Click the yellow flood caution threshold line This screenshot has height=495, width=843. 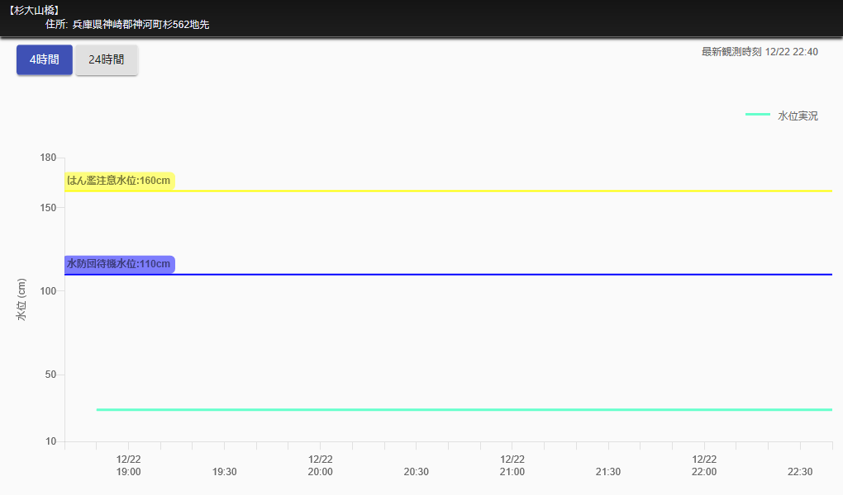point(496,191)
